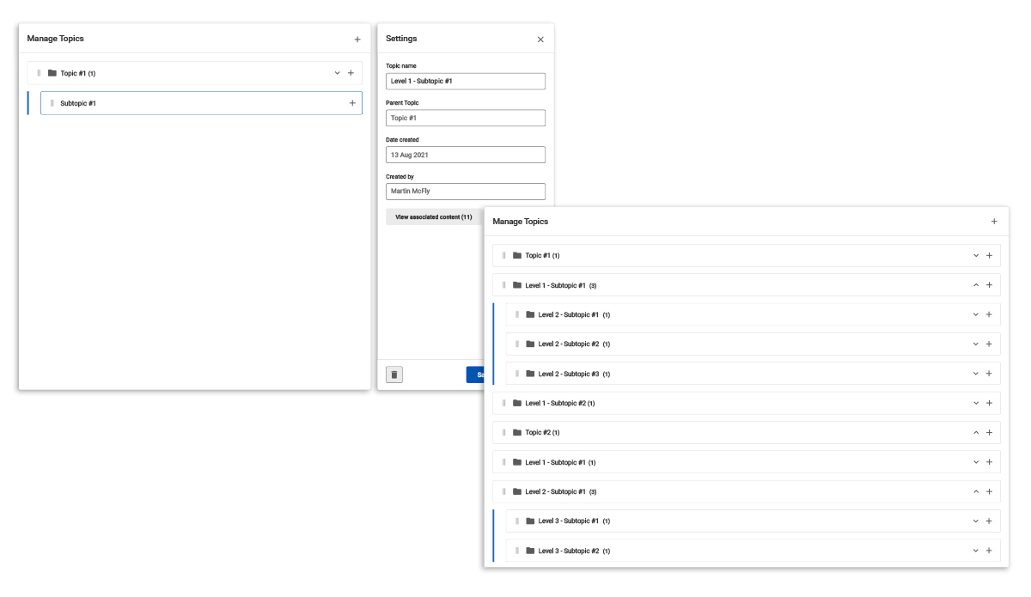Click the Created by field with Martin McFly
Viewport: 1031px width, 597px height.
(465, 192)
